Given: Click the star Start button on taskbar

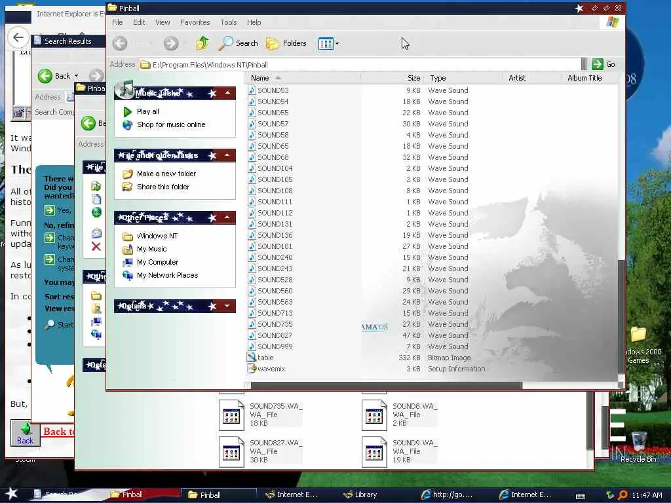Looking at the screenshot, I should click(x=12, y=494).
